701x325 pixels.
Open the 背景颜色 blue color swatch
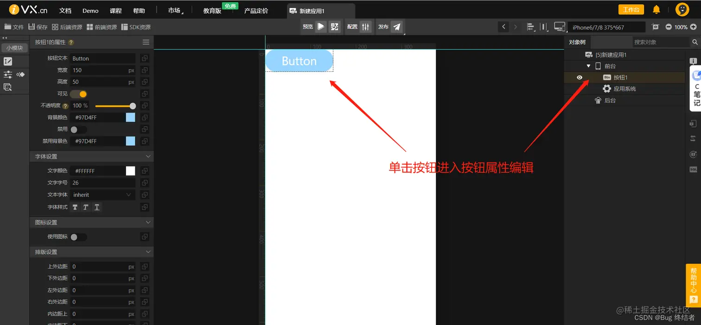pos(130,117)
